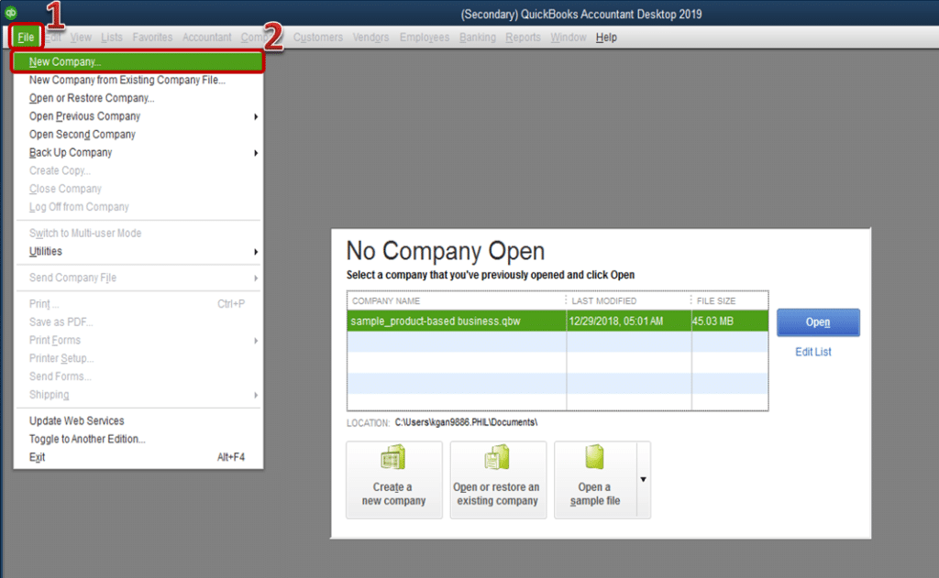
Task: Click the "Open a sample file" icon
Action: click(x=597, y=478)
